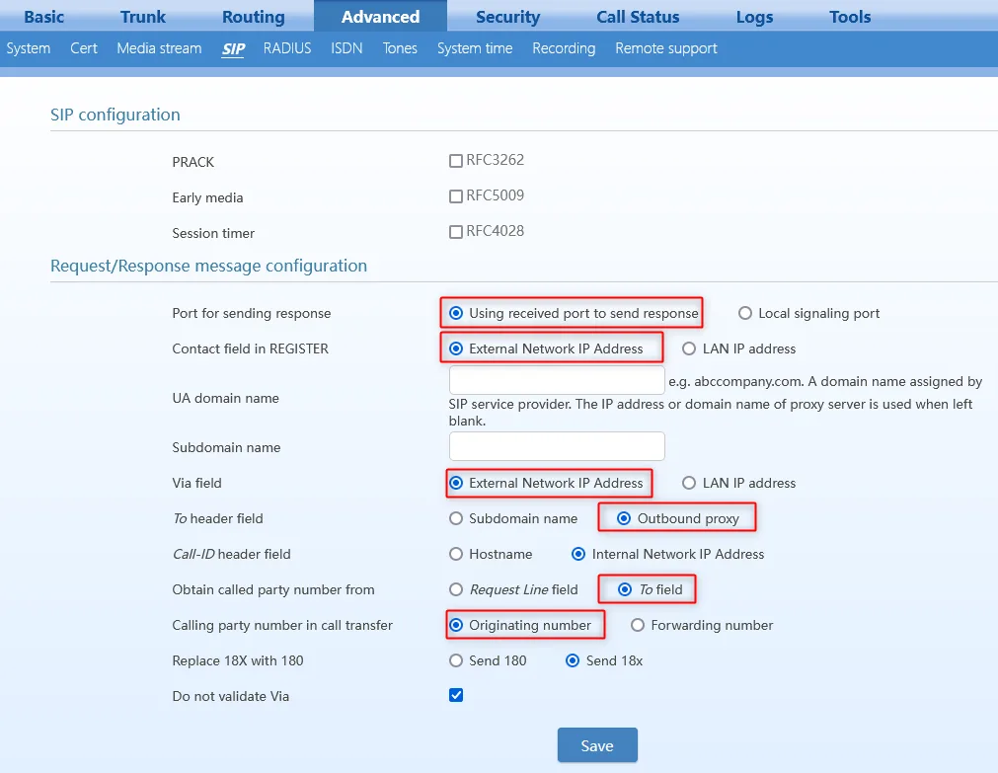Go to ISDN settings

[346, 48]
